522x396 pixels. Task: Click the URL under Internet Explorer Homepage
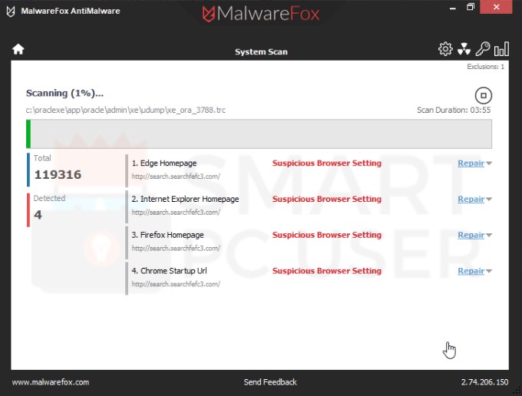tap(176, 213)
